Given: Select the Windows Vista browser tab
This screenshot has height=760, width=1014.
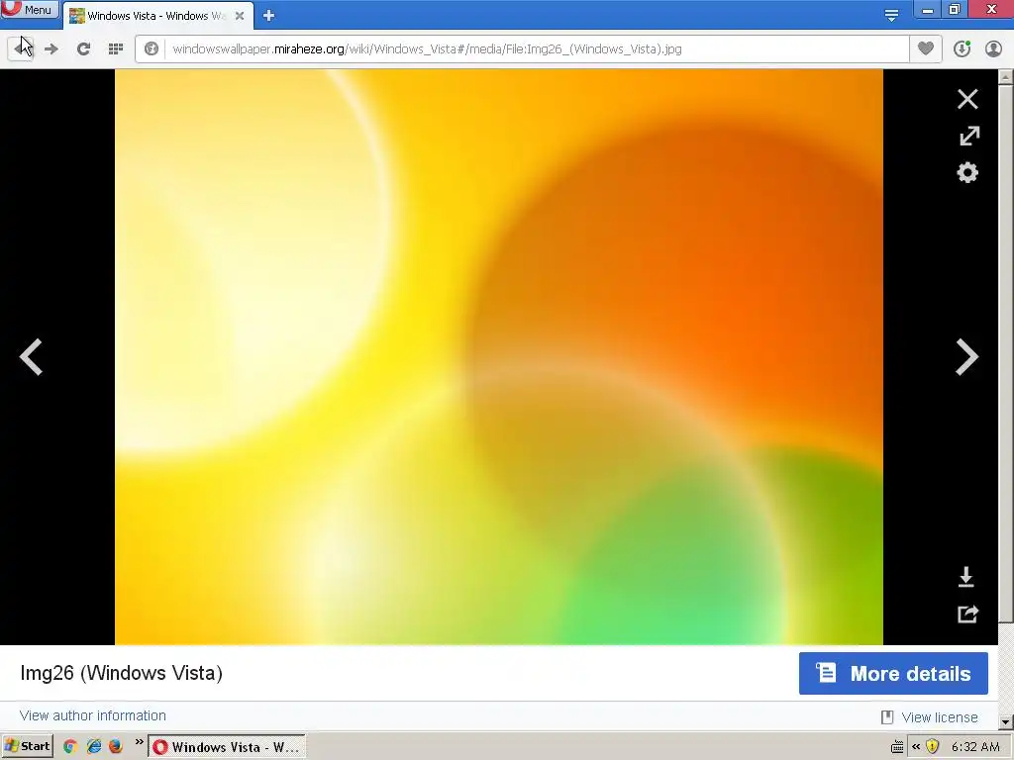Looking at the screenshot, I should [157, 16].
